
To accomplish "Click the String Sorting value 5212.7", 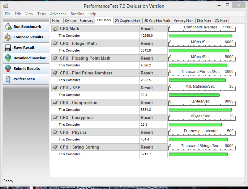I will 146,154.
